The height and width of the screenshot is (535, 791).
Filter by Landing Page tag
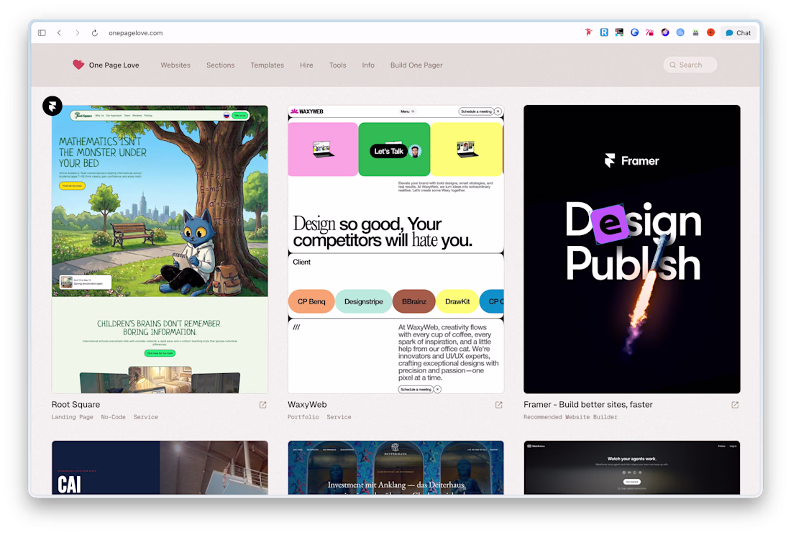tap(72, 417)
